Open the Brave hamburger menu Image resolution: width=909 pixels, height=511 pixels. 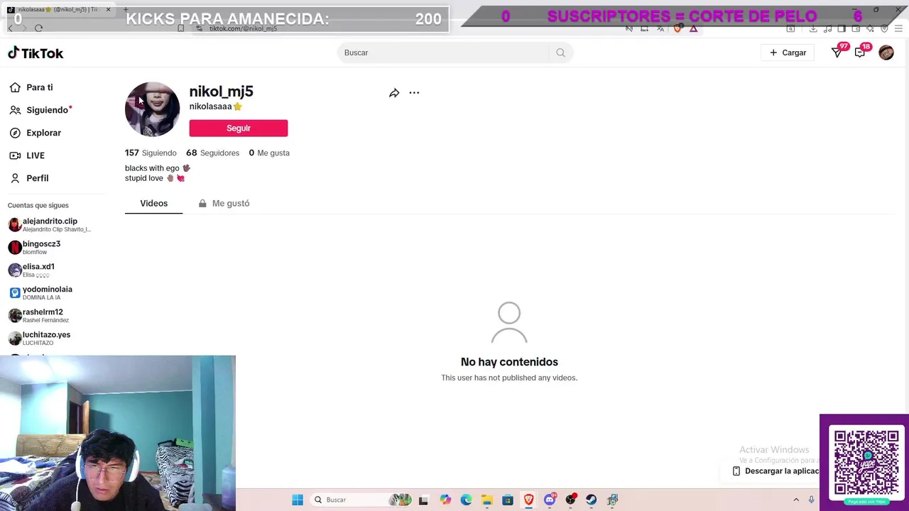coord(898,28)
